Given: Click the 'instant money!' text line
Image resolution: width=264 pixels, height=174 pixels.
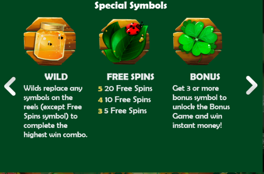Looking at the screenshot, I should (197, 126).
